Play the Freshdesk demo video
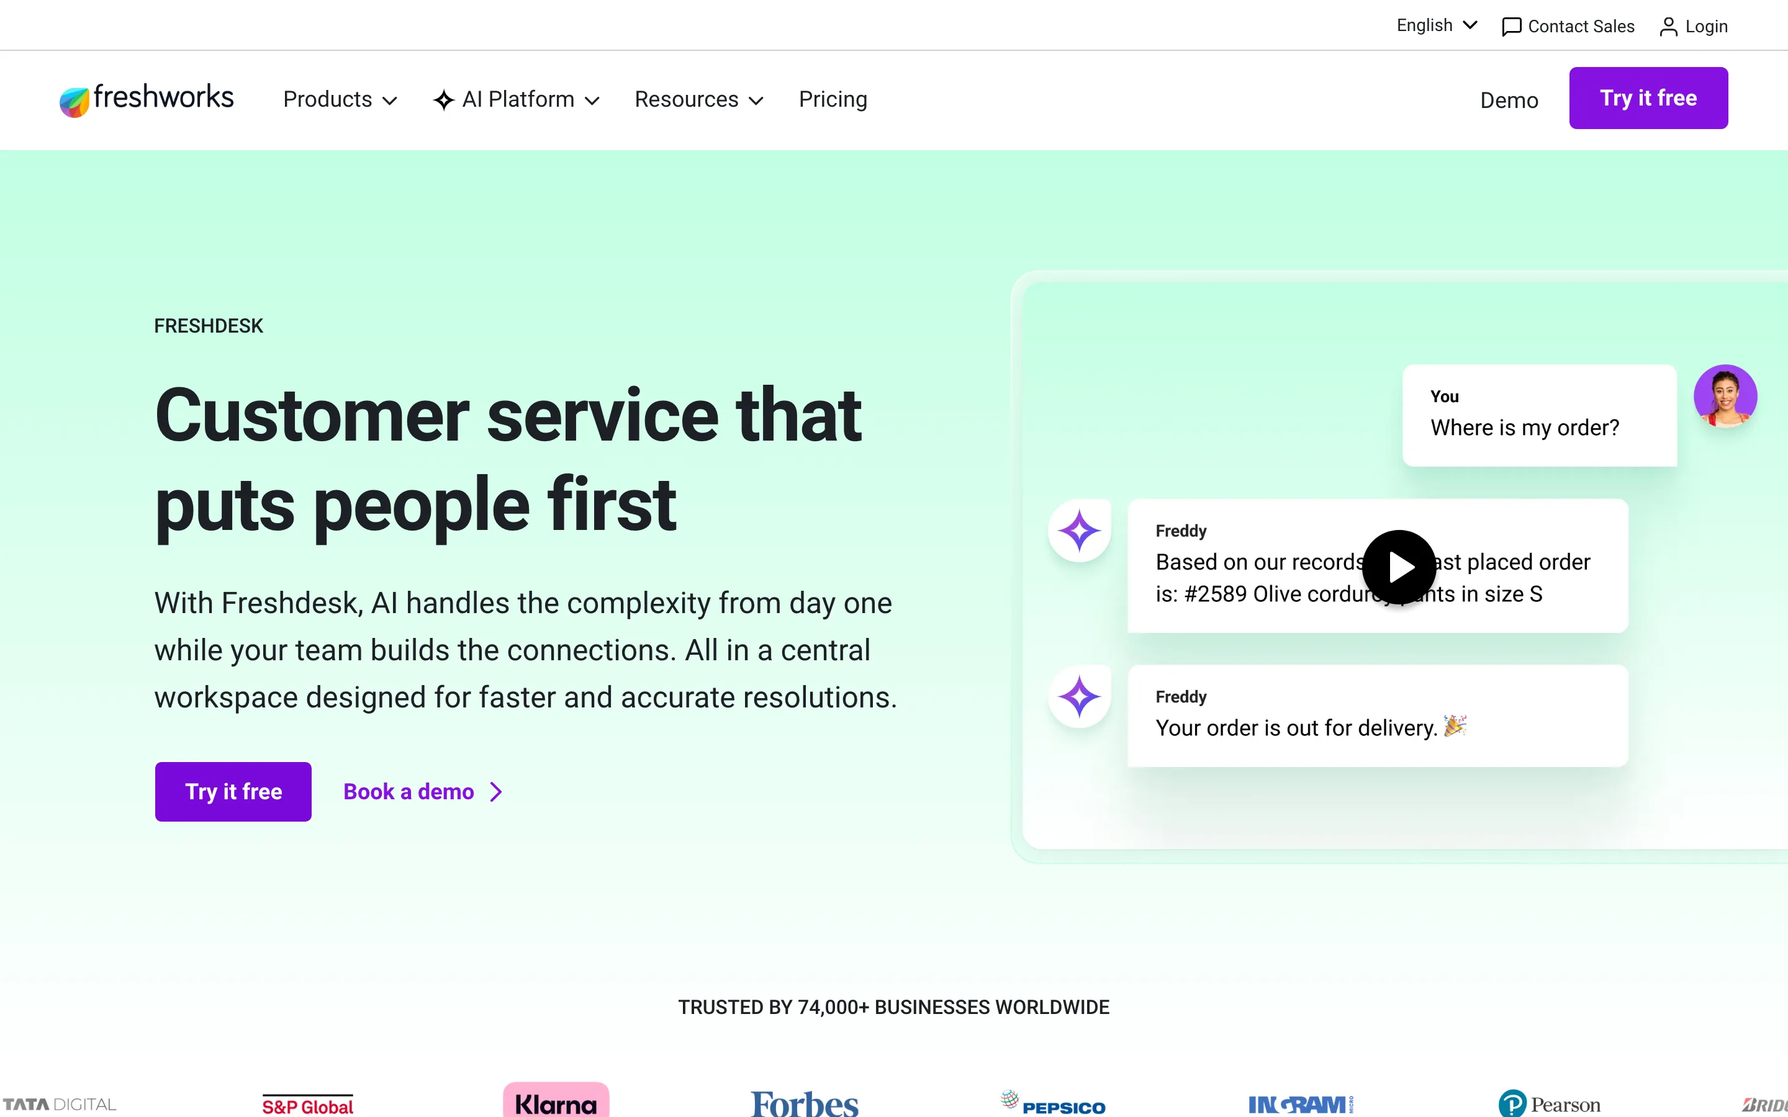 1399,567
